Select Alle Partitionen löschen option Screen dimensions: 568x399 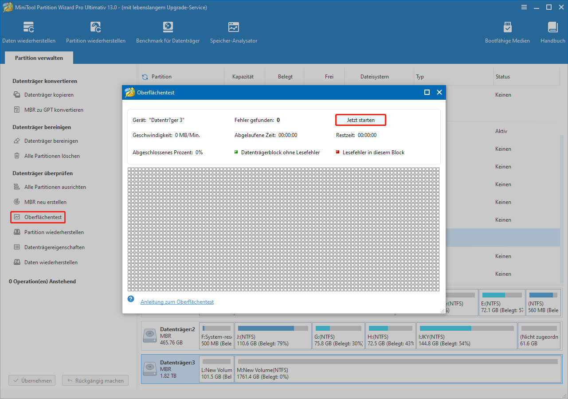(52, 156)
